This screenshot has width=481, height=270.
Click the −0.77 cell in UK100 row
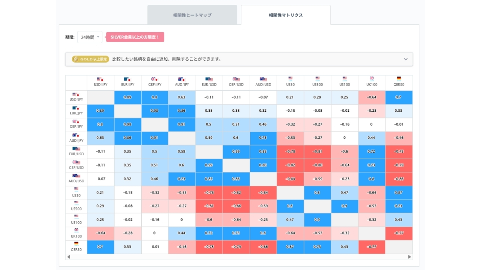point(399,233)
